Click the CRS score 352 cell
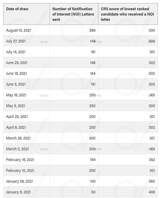 tap(152, 160)
